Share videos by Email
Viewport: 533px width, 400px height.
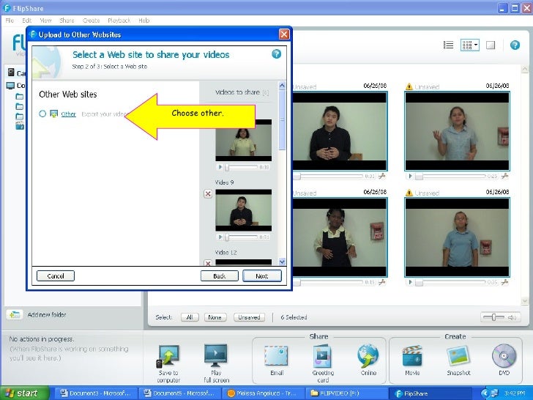coord(277,360)
